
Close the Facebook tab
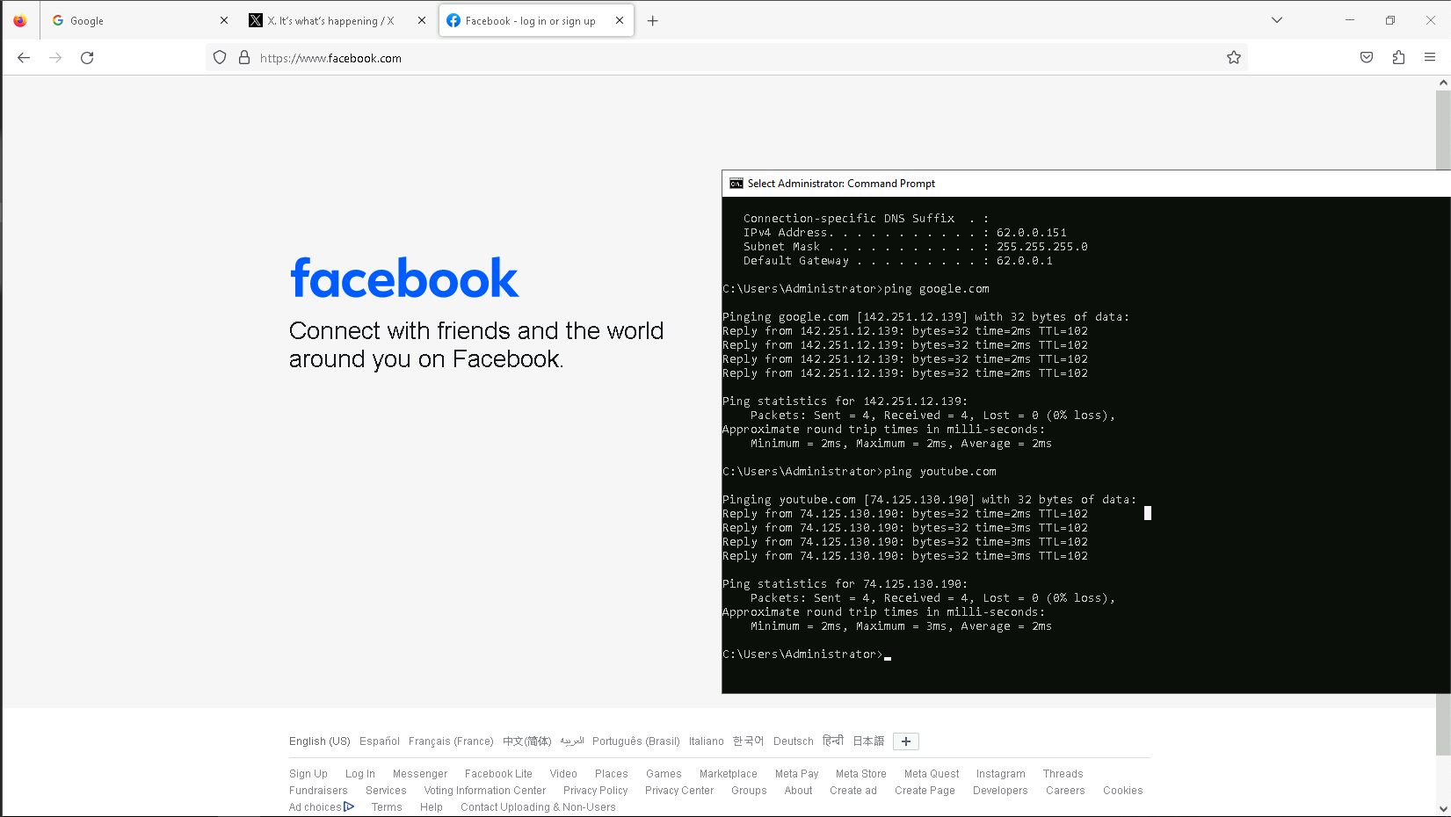click(x=620, y=20)
